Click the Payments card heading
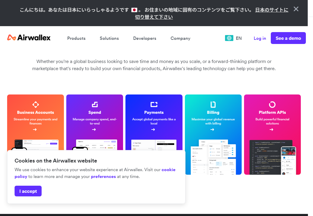 click(x=154, y=112)
